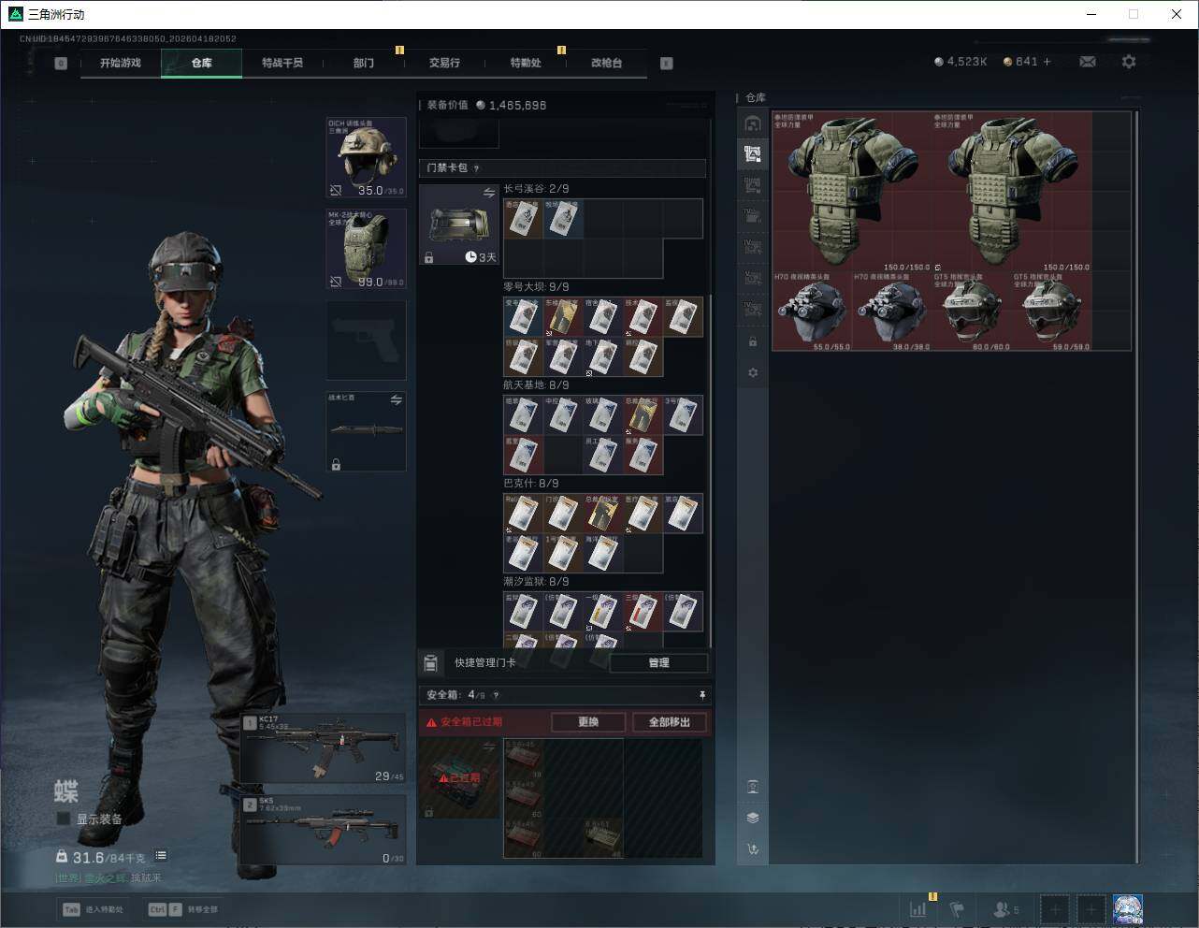The height and width of the screenshot is (928, 1199).
Task: Click the player avatar in the bottom bar
Action: [x=1128, y=908]
